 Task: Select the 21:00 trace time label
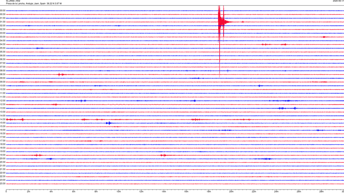[x=3, y=165]
